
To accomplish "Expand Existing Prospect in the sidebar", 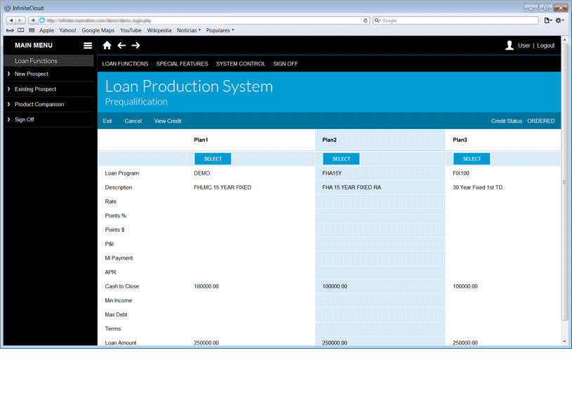I will pos(35,89).
